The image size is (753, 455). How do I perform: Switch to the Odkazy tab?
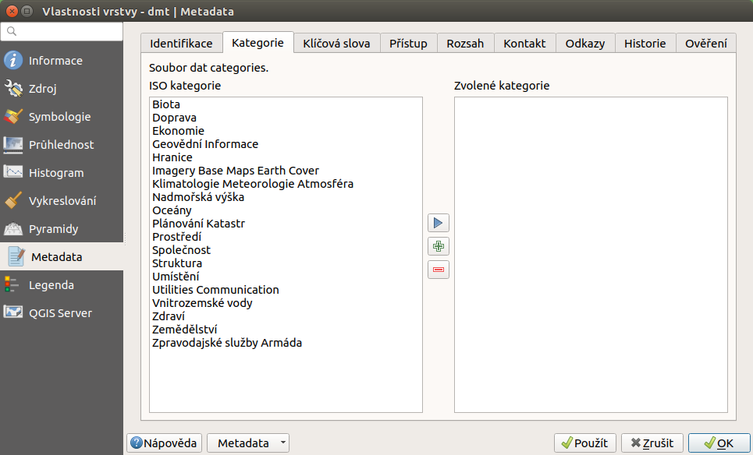[585, 43]
